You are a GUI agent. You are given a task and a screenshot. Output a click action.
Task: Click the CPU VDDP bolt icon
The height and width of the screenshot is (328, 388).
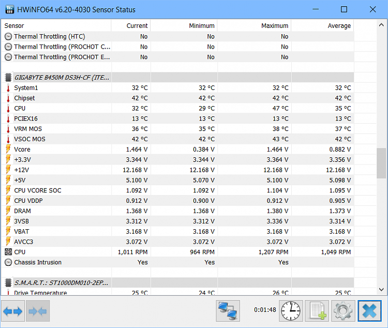pyautogui.click(x=8, y=201)
